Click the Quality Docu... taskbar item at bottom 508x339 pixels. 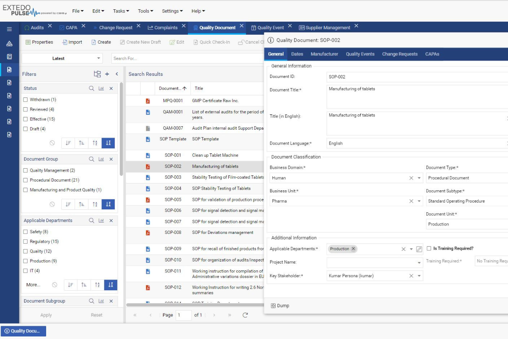tap(23, 331)
